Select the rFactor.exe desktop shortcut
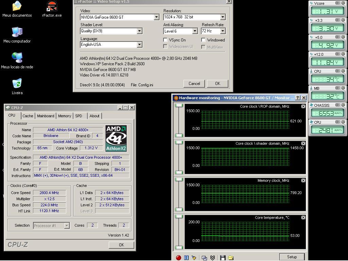Viewport: 348px width, 261px height. tap(52, 9)
